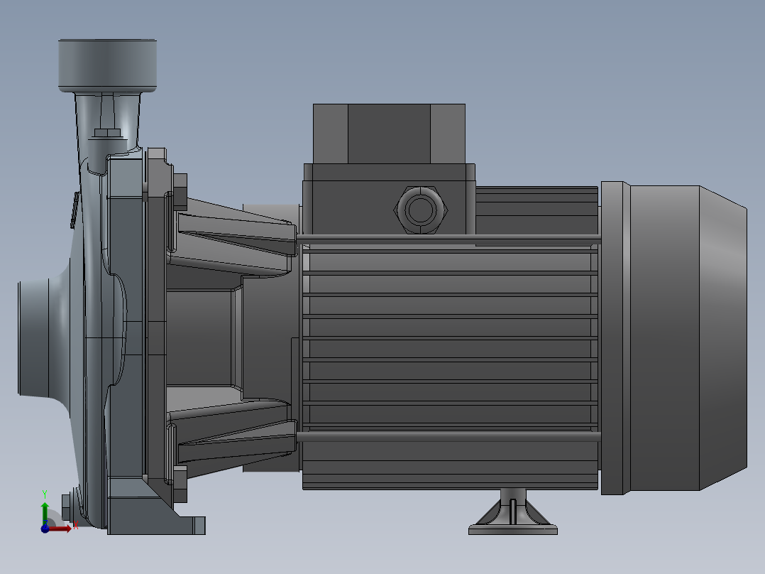Select the lower tie rod along the motor

[x=448, y=436]
